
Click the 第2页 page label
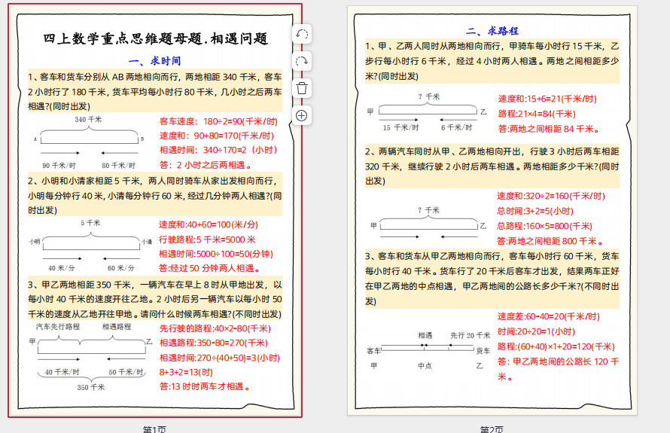click(492, 428)
